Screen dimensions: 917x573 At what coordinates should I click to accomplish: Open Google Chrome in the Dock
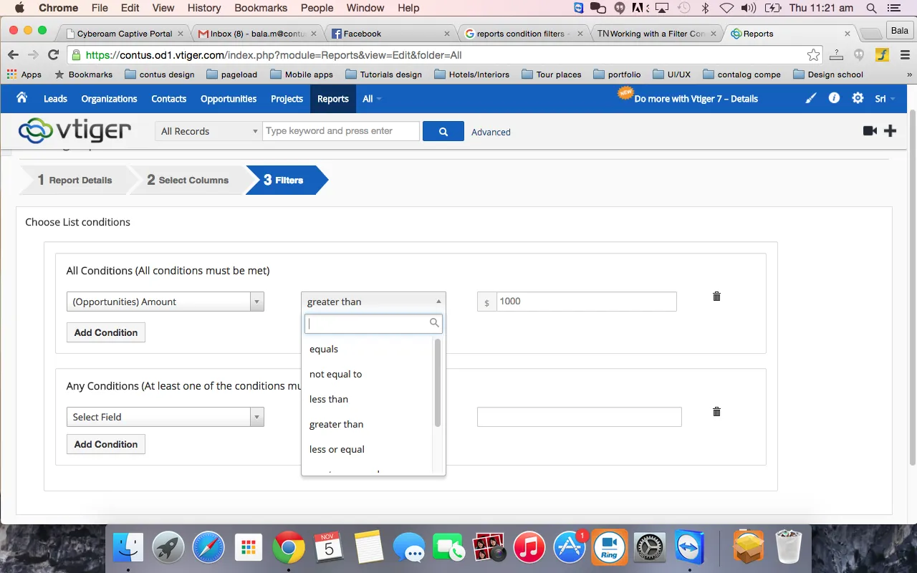point(288,549)
